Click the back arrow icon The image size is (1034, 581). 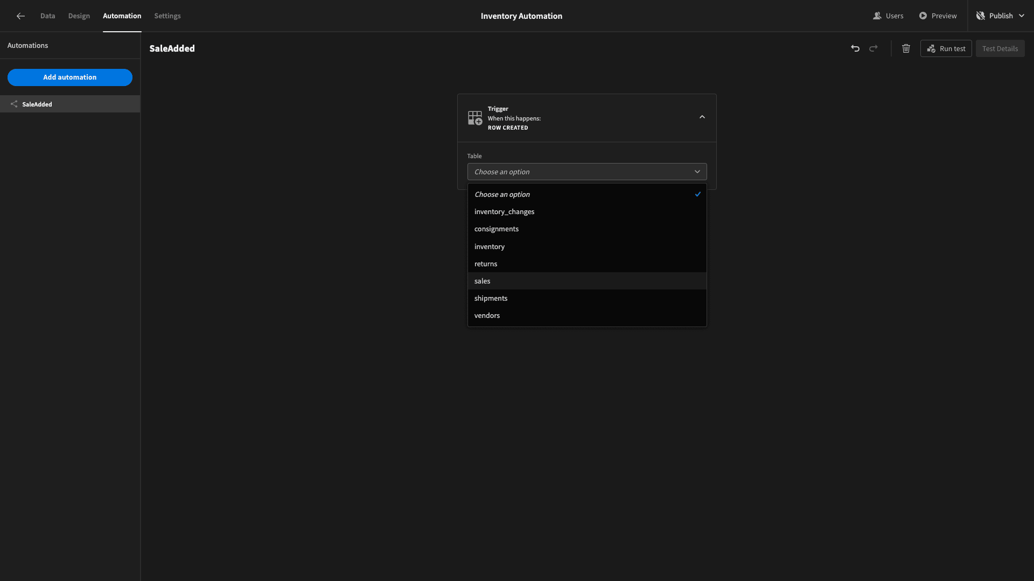(x=20, y=16)
